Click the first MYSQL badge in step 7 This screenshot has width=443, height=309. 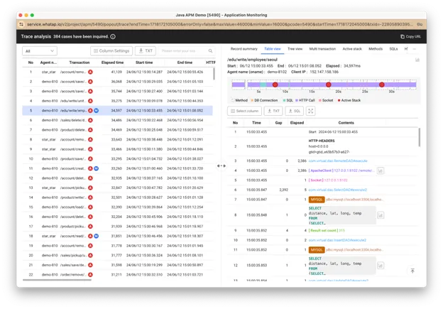[317, 200]
